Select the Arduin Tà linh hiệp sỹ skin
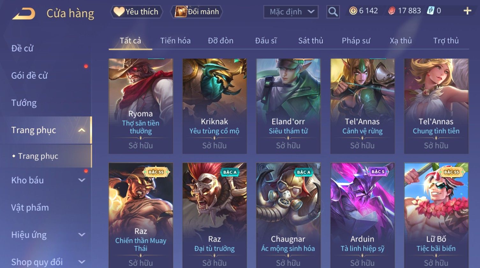 (362, 215)
